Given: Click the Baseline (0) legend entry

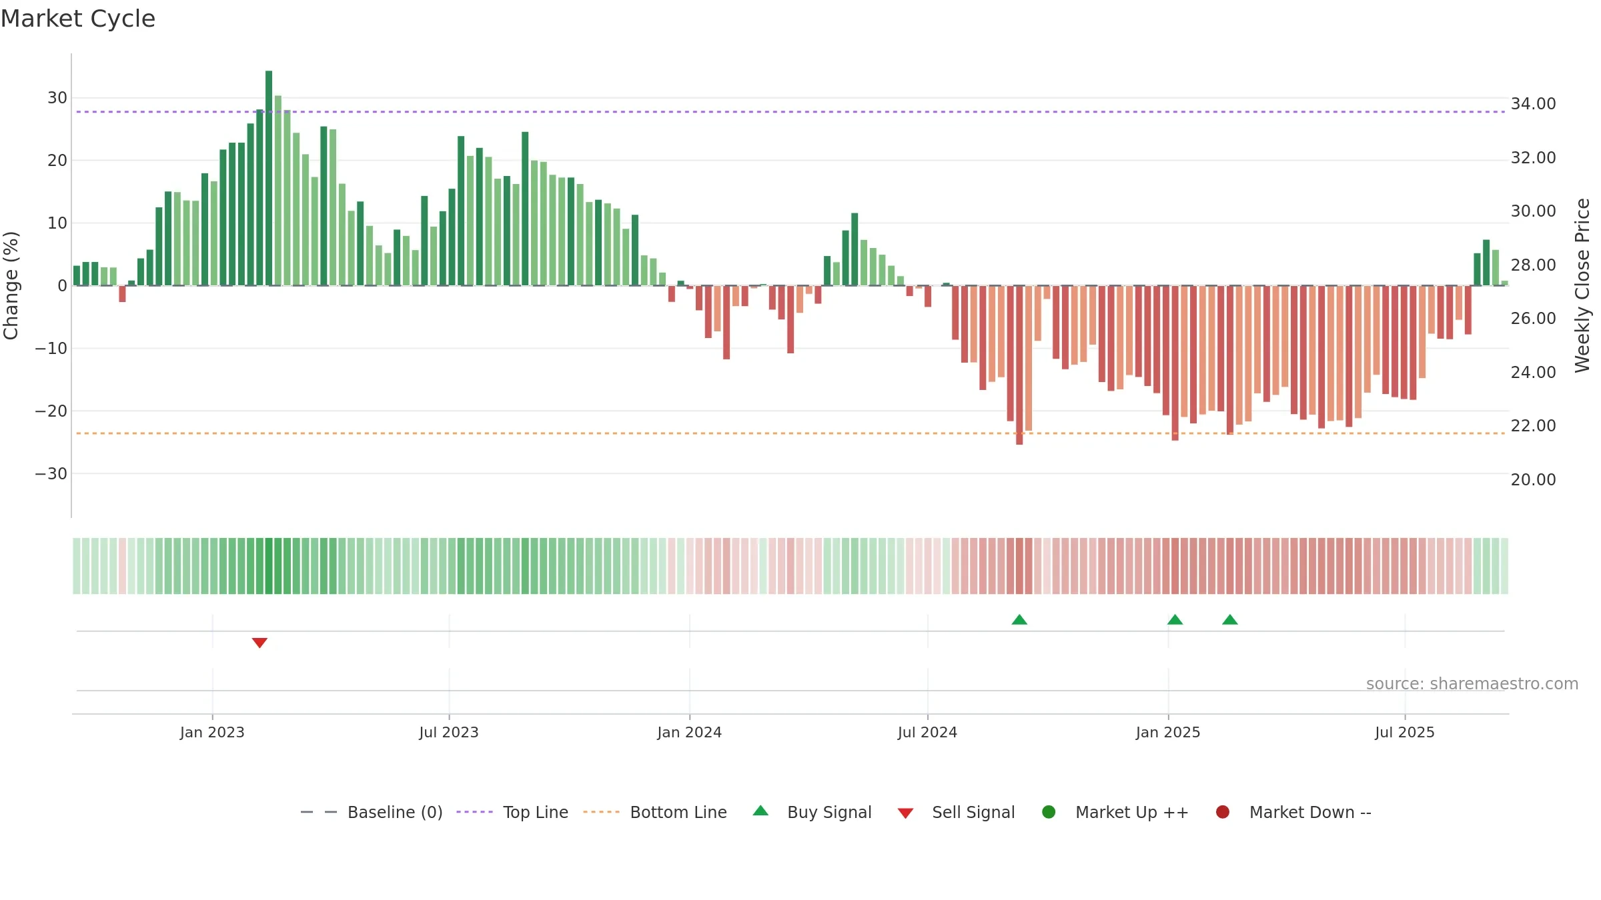Looking at the screenshot, I should [x=372, y=812].
